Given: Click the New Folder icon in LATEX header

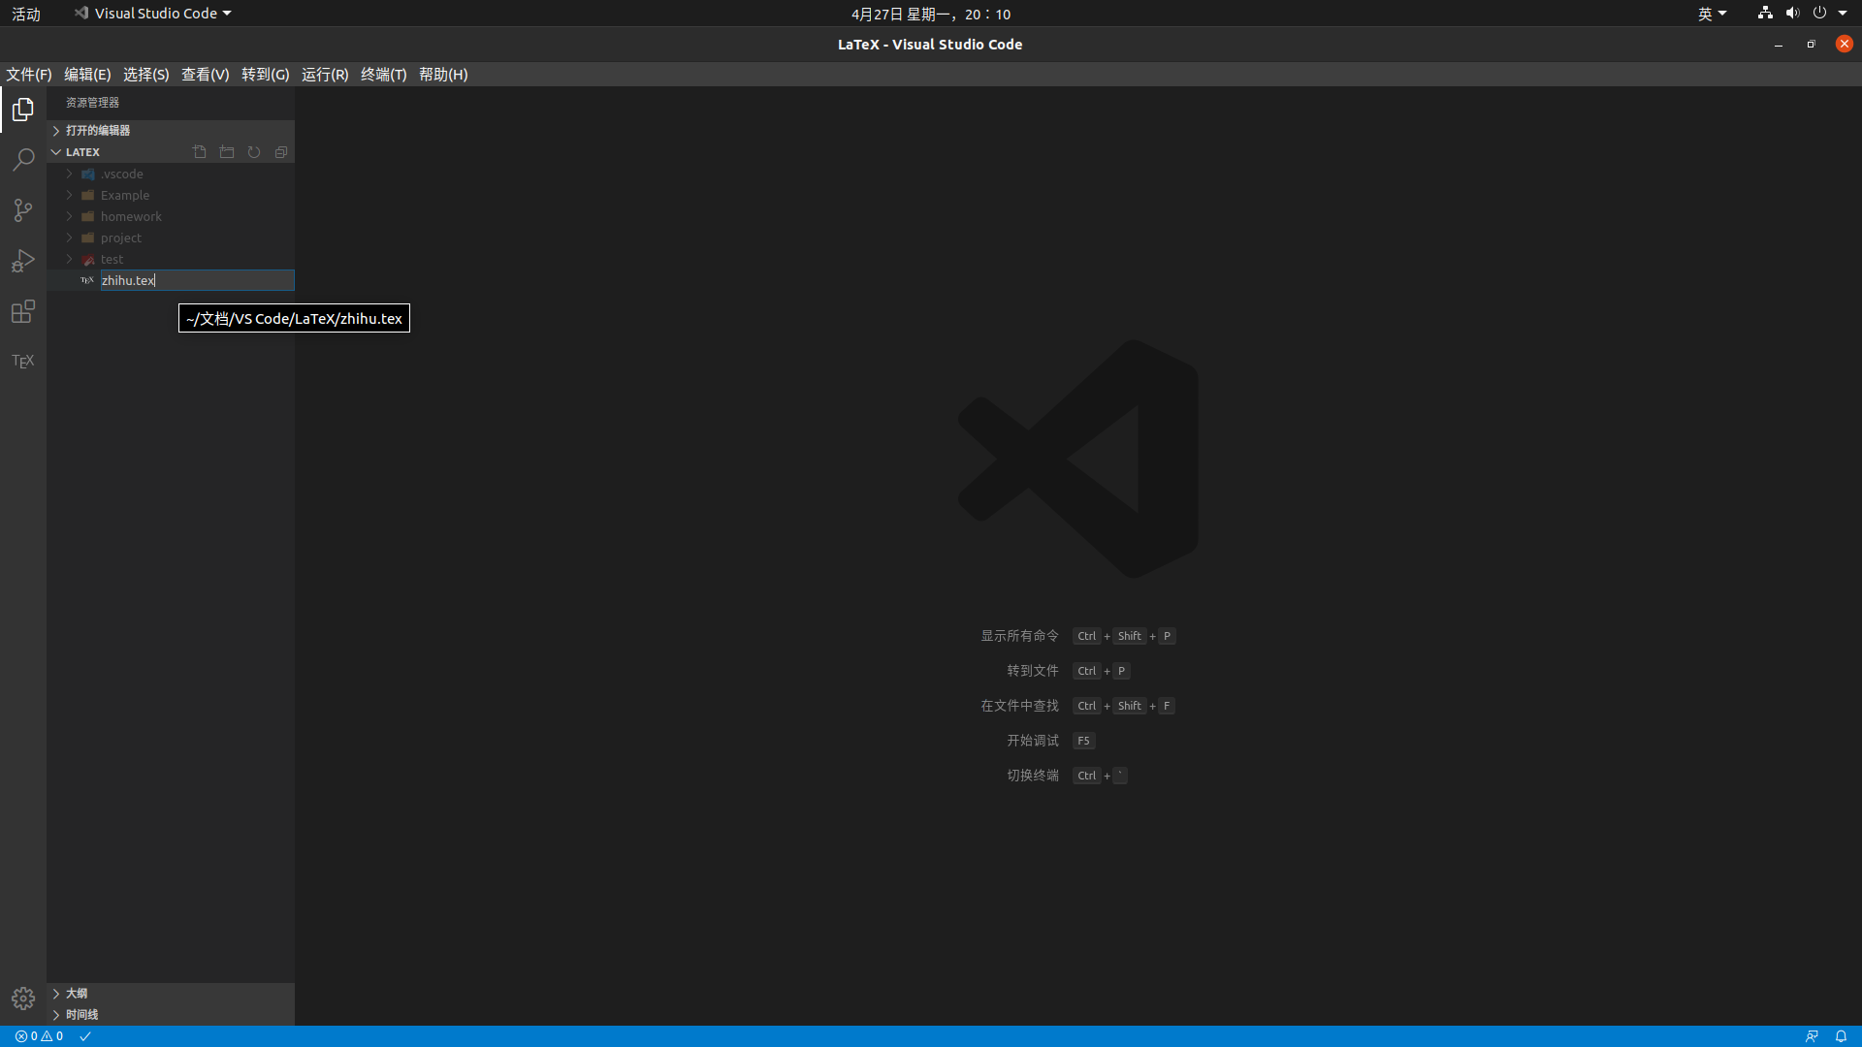Looking at the screenshot, I should point(226,151).
